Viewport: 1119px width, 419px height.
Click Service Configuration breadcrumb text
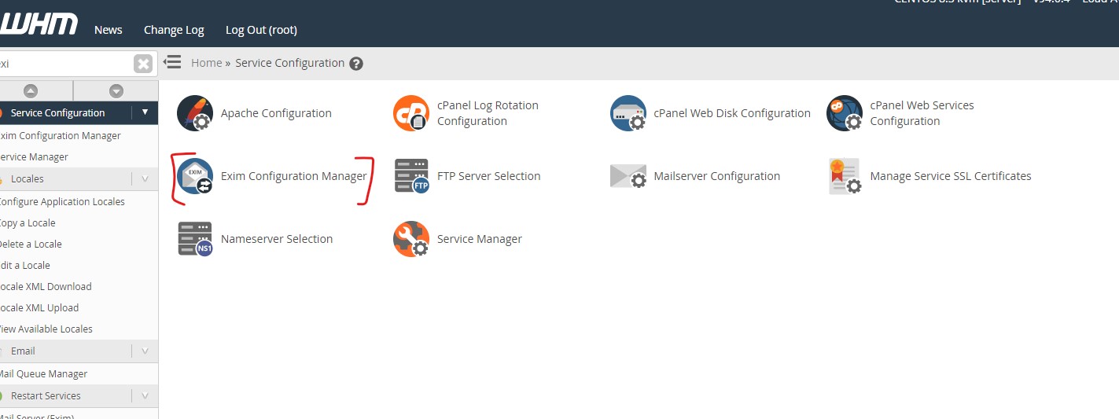pyautogui.click(x=290, y=63)
